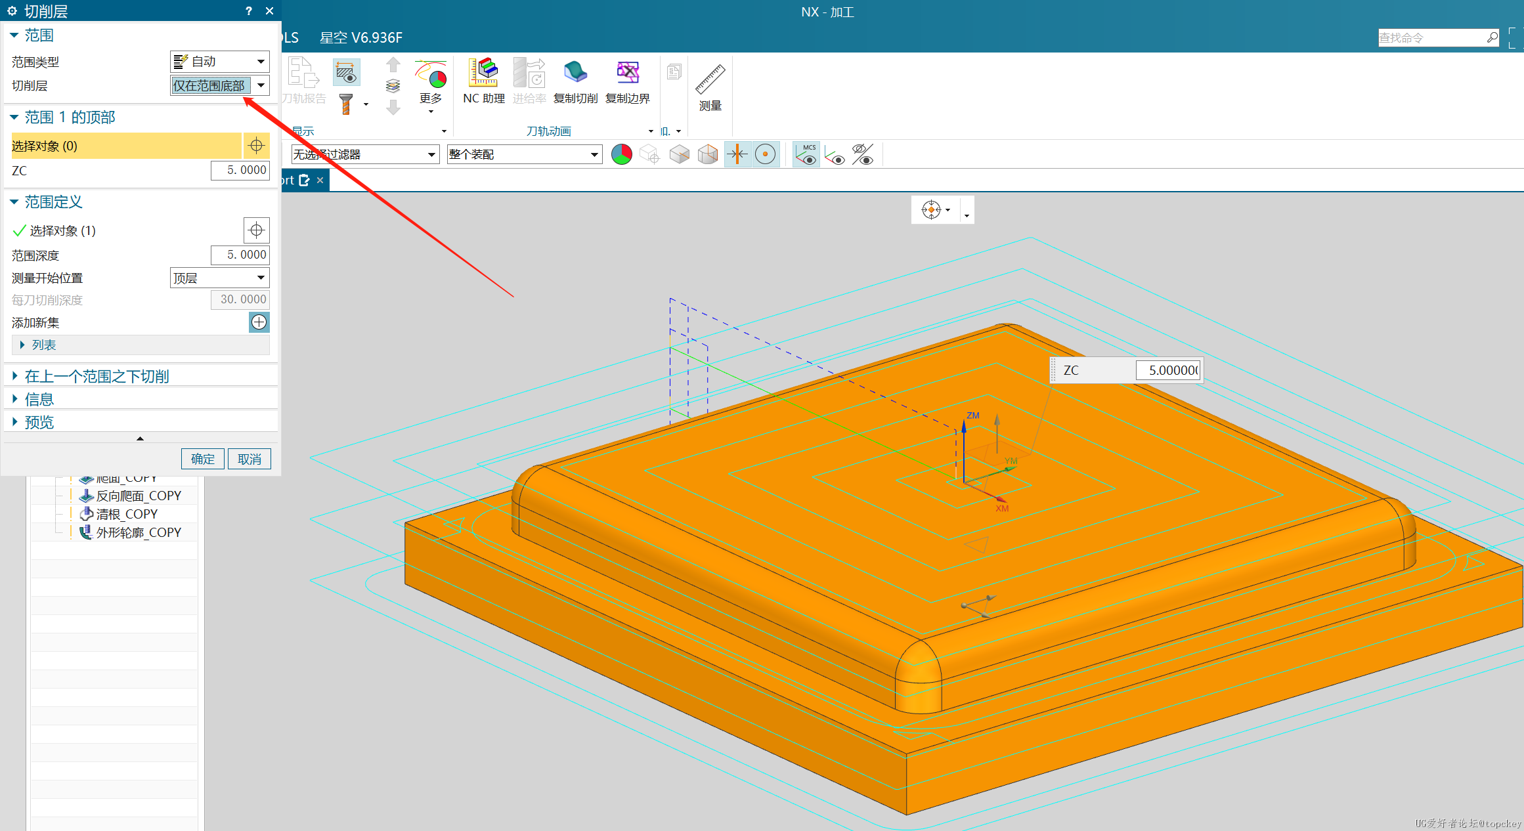Open the 刀轨动画 group options arrow

coord(651,131)
